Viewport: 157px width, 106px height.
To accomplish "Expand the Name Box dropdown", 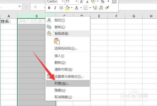I will [x=20, y=7].
